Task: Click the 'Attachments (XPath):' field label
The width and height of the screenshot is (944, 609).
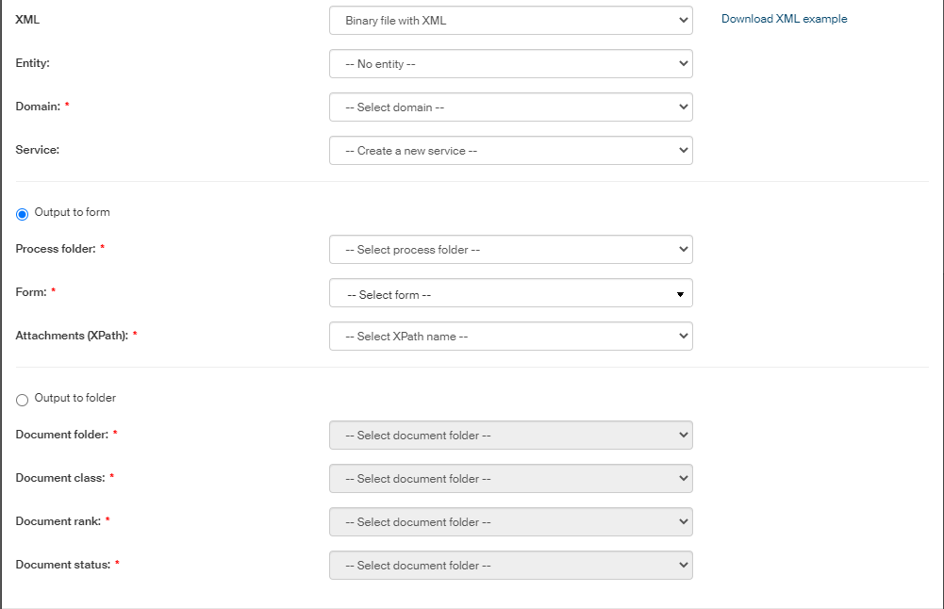Action: coord(72,336)
